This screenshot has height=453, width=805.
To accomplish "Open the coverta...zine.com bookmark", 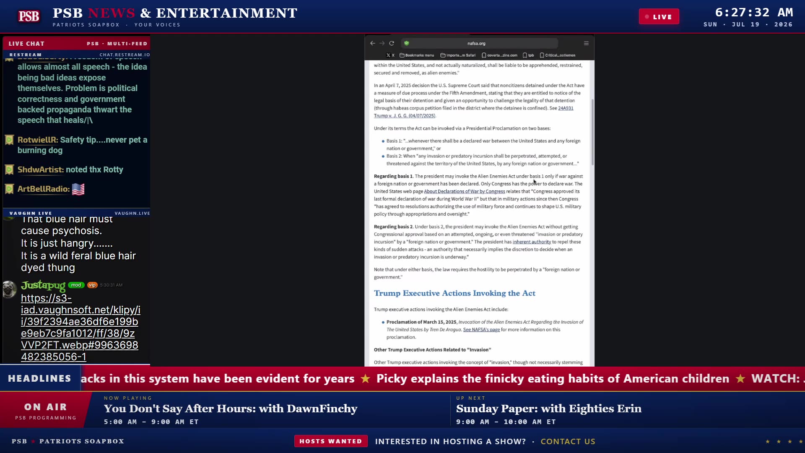I will [x=499, y=55].
